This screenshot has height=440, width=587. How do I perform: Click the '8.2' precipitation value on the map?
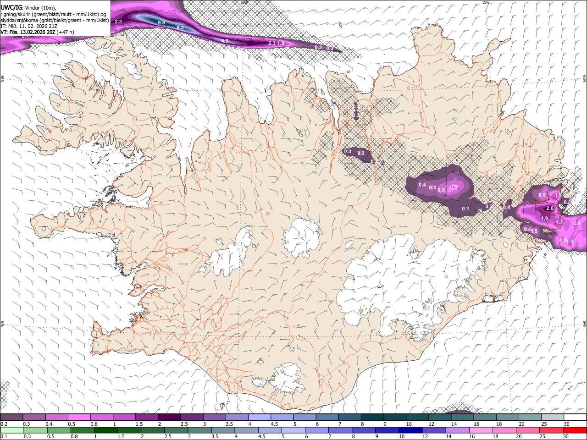coord(180,27)
